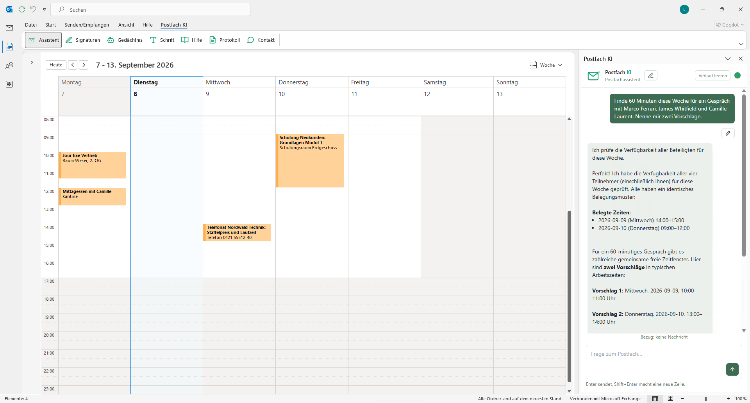Open the Datei menu

(x=31, y=25)
